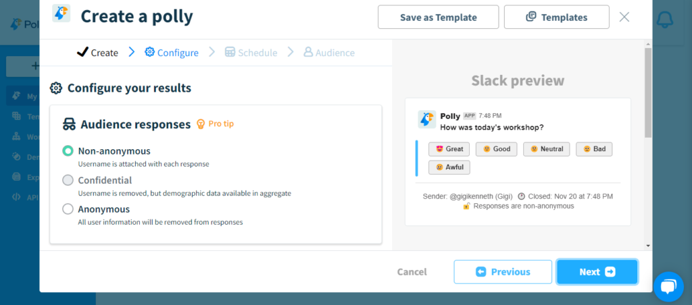Click Awful response in Slack preview
Screen dimensions: 692x305
coord(449,167)
